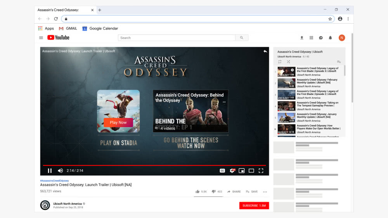388x218 pixels.
Task: Open the Google Calendar bookmark
Action: pos(100,28)
